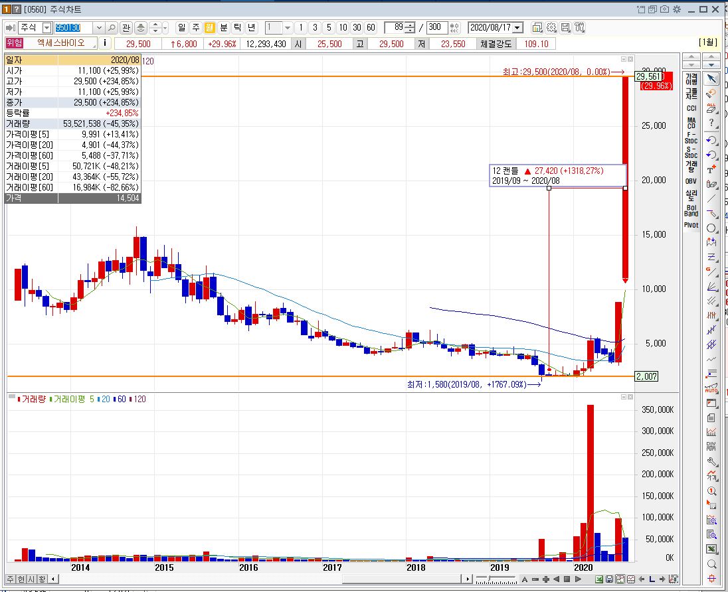Click the 현 tab at bottom left

[21, 579]
